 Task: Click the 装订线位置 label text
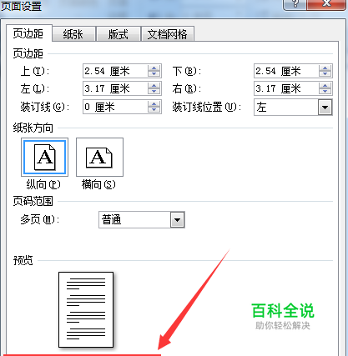point(207,107)
